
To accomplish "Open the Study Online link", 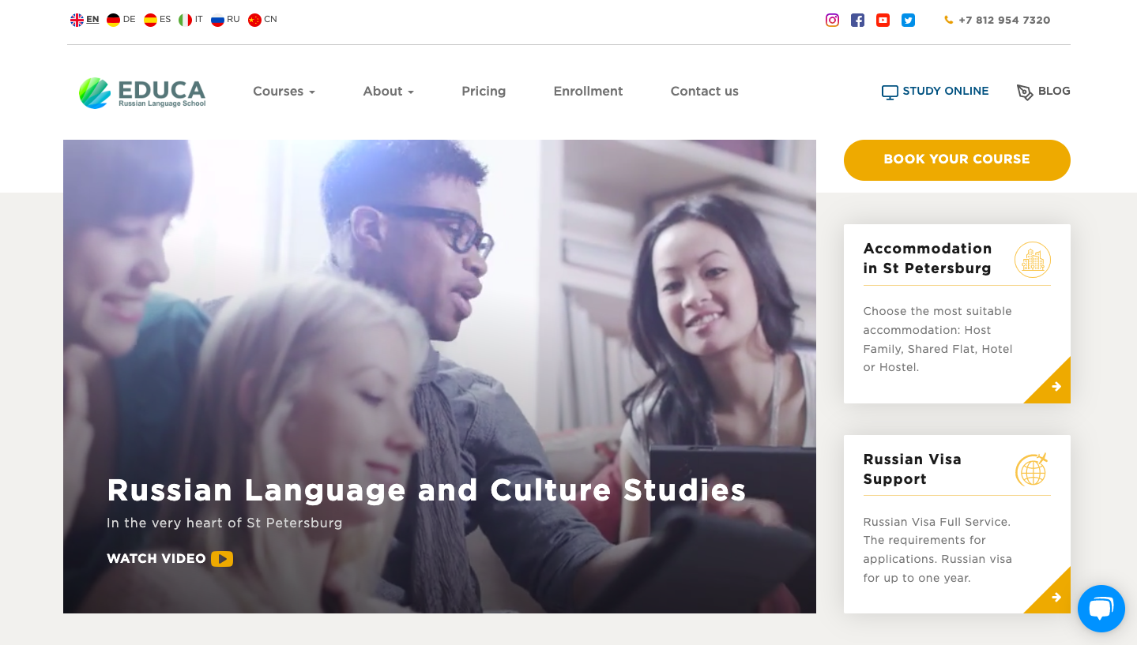I will 935,92.
